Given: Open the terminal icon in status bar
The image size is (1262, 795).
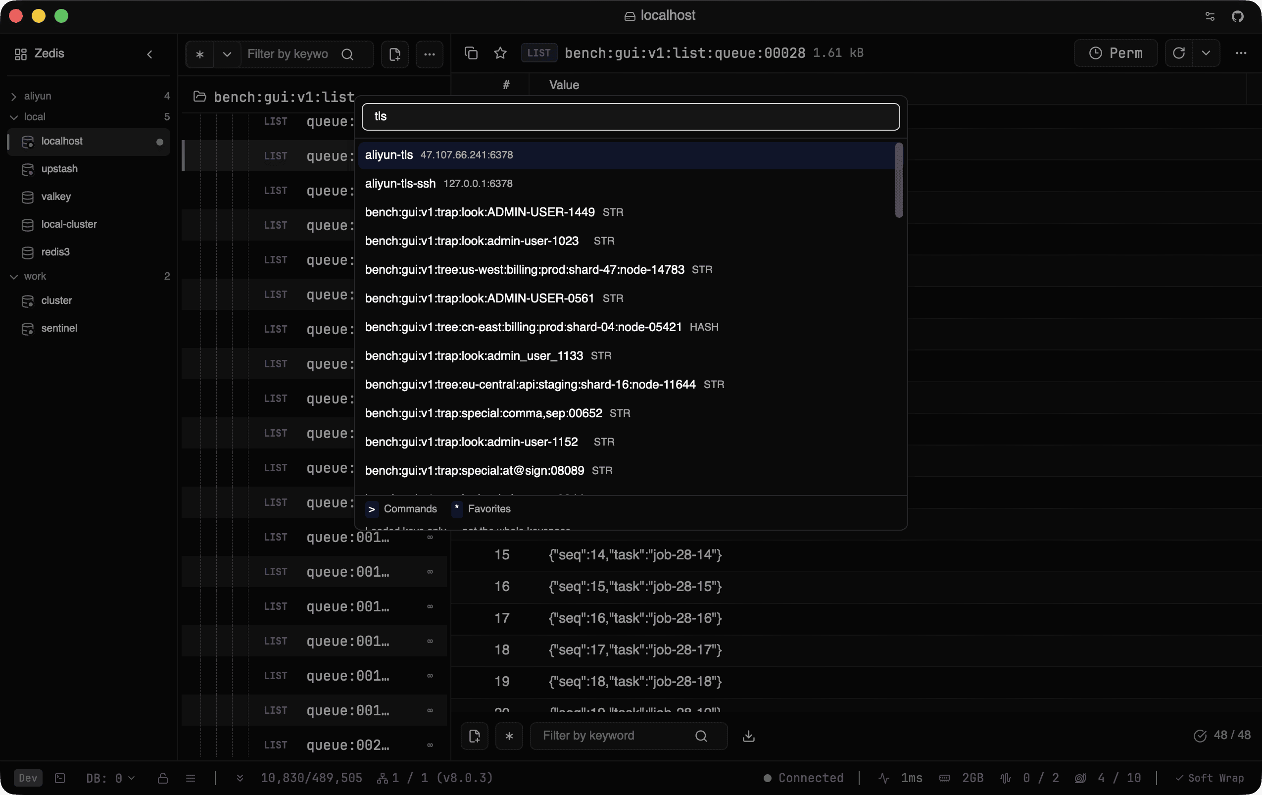Looking at the screenshot, I should click(x=60, y=778).
